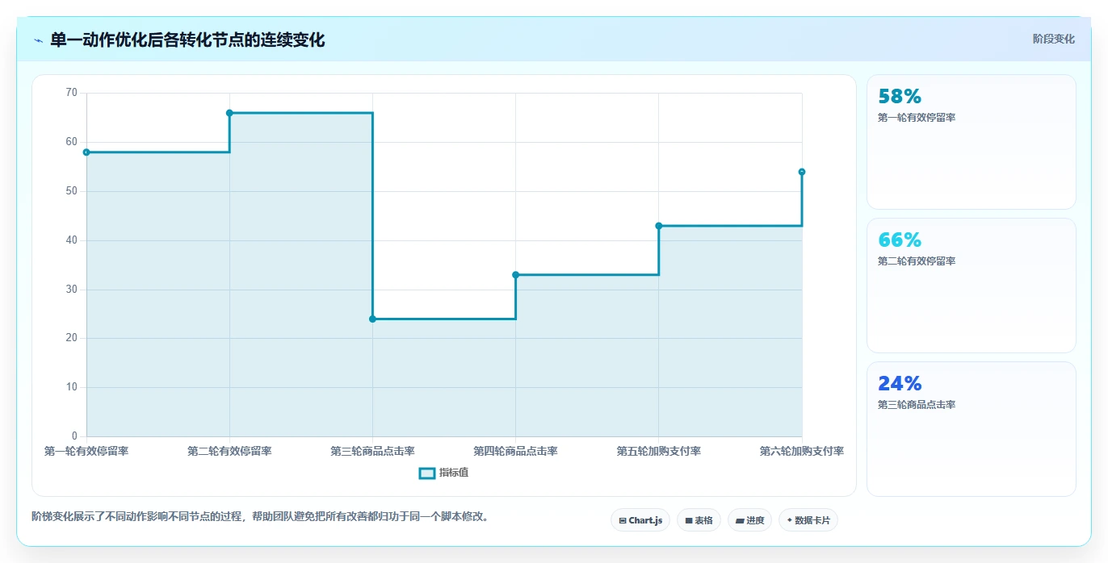Click the 24% data card

pyautogui.click(x=971, y=429)
